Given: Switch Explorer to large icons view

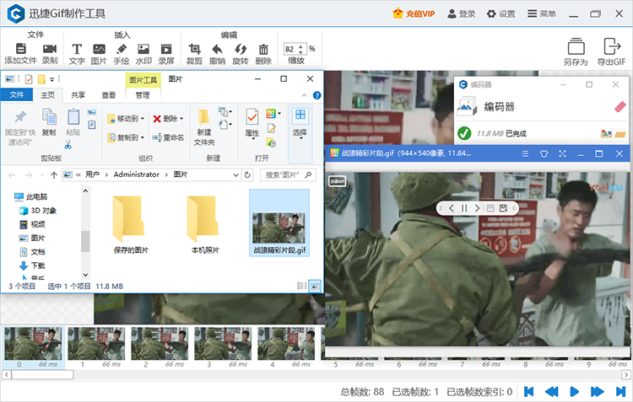Looking at the screenshot, I should (316, 286).
